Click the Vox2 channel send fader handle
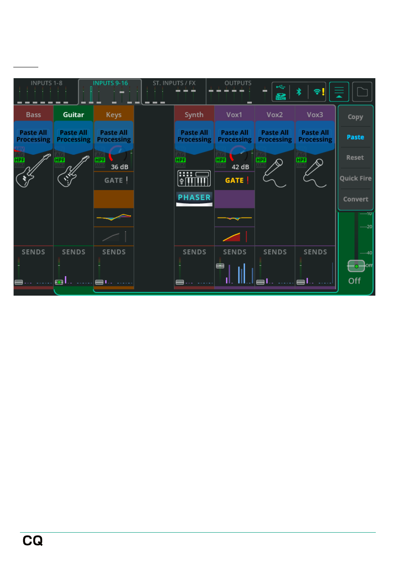Image resolution: width=397 pixels, height=563 pixels. click(260, 282)
